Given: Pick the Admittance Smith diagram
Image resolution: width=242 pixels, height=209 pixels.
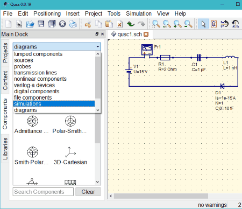Looking at the screenshot, I should click(x=32, y=125).
